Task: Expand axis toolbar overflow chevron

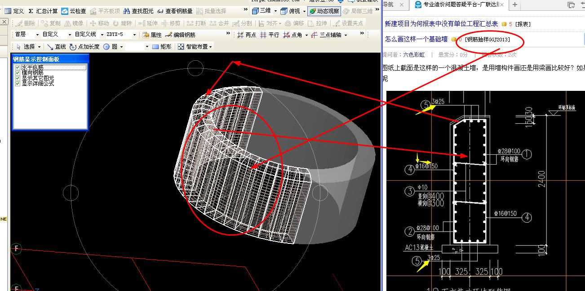Action: pyautogui.click(x=363, y=34)
